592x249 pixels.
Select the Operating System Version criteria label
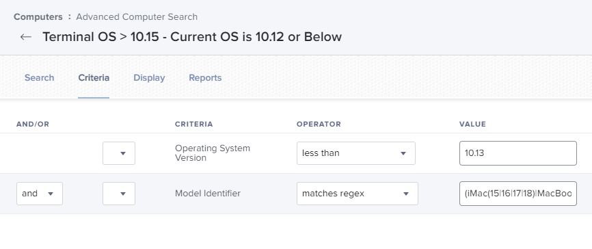click(212, 153)
